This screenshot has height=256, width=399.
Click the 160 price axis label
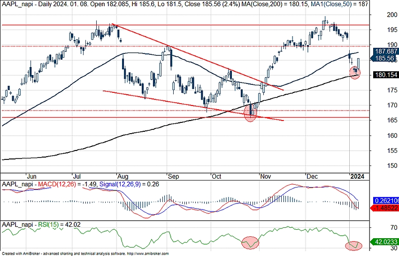[x=392, y=135]
